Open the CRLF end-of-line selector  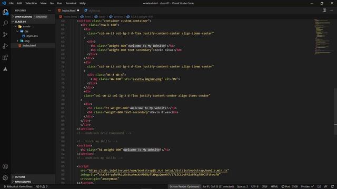264,186
